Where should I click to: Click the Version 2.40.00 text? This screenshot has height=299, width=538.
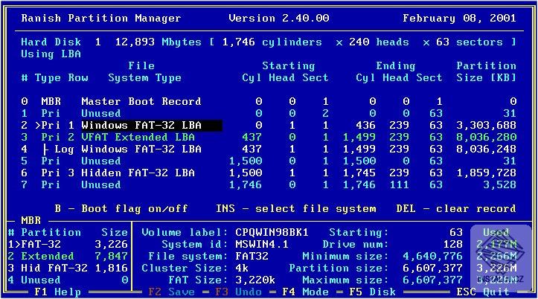point(279,18)
